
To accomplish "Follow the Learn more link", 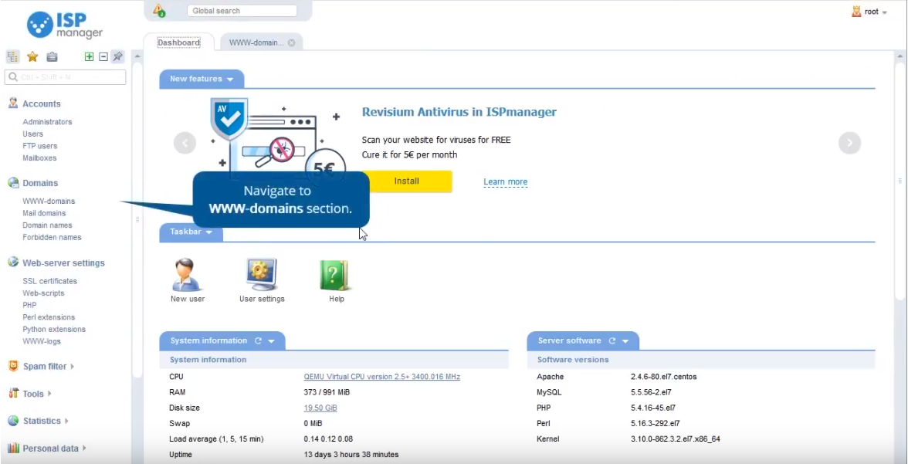I will click(x=506, y=182).
